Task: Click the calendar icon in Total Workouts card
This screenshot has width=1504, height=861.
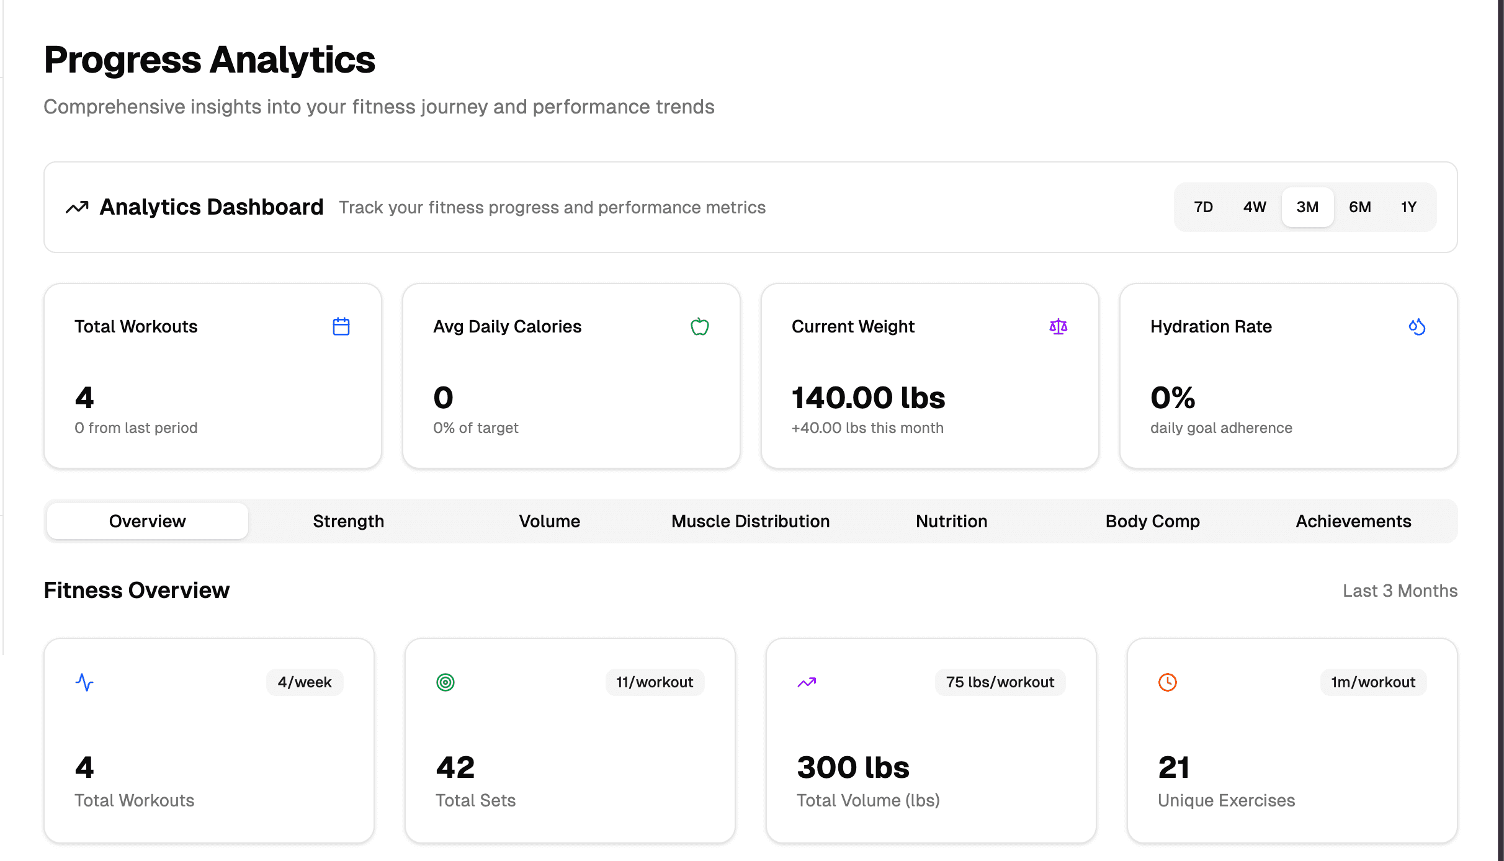Action: coord(341,326)
